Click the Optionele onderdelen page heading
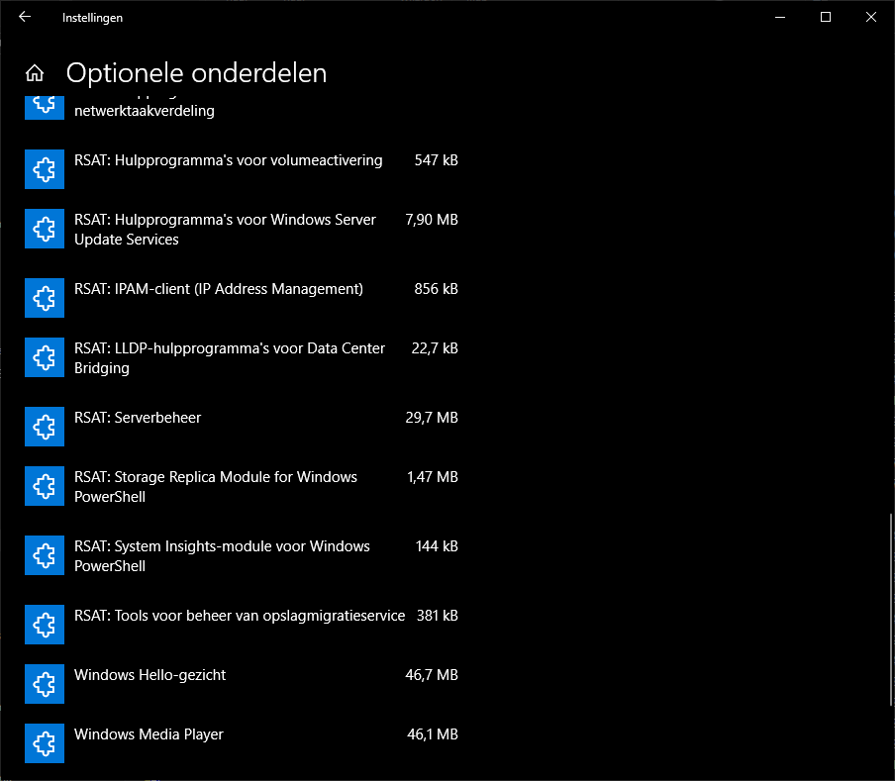Image resolution: width=895 pixels, height=781 pixels. coord(196,73)
